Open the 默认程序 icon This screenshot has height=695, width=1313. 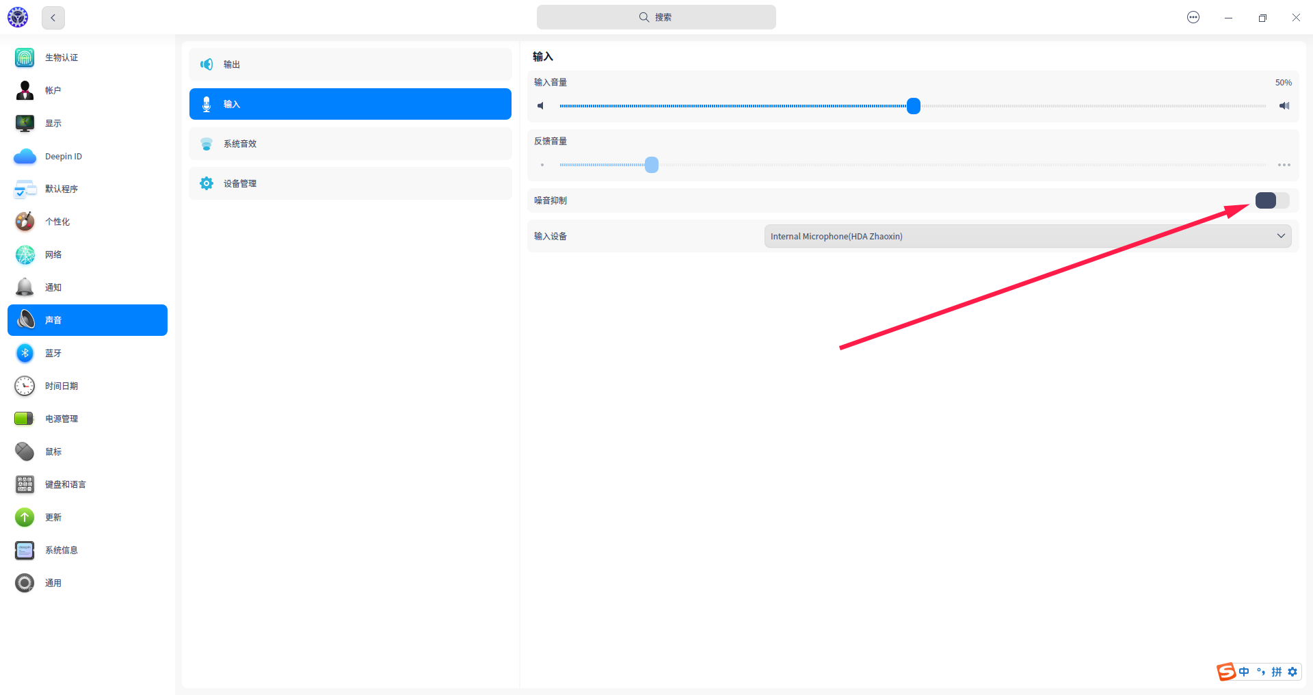(x=25, y=189)
